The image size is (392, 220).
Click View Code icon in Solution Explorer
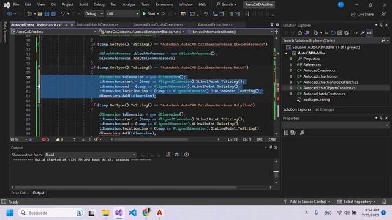click(x=356, y=32)
